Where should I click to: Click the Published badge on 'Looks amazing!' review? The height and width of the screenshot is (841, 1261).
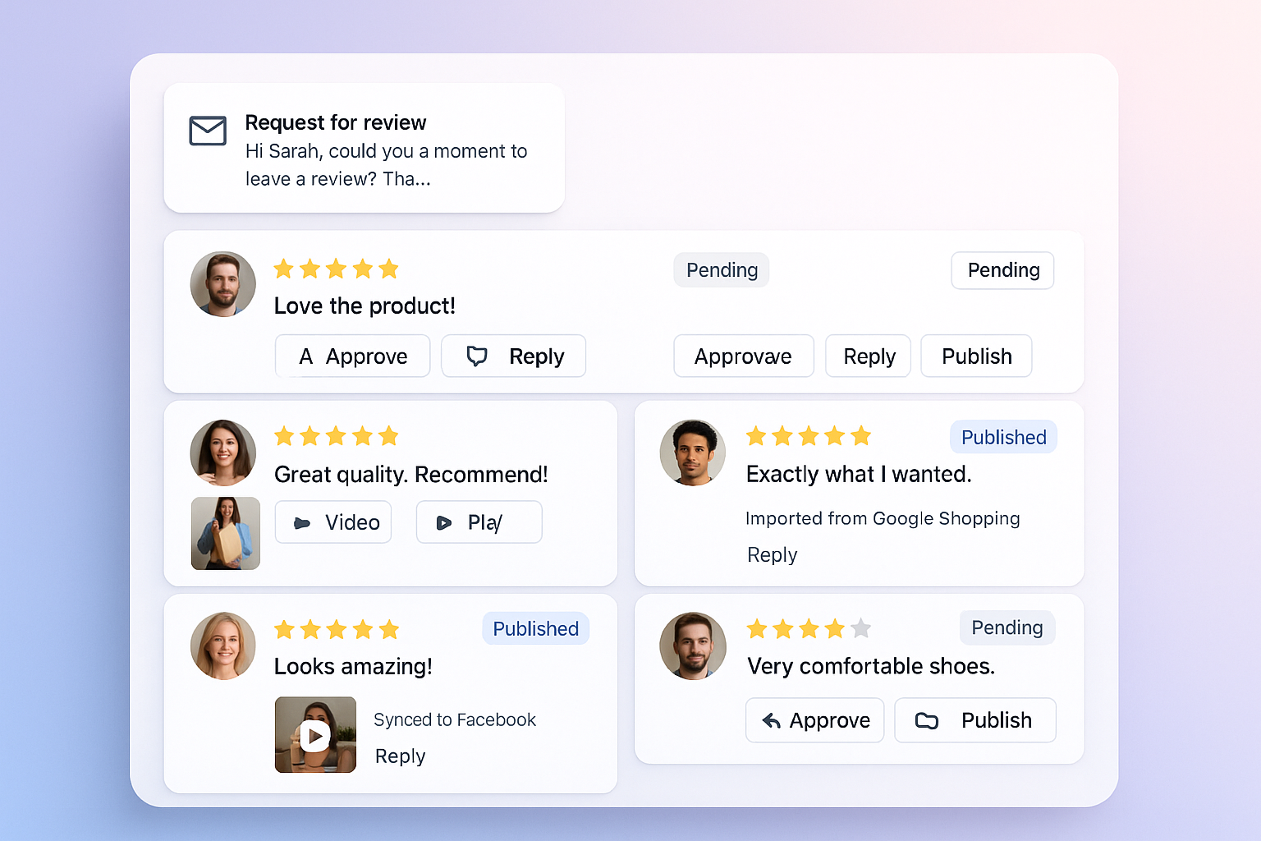click(x=535, y=629)
